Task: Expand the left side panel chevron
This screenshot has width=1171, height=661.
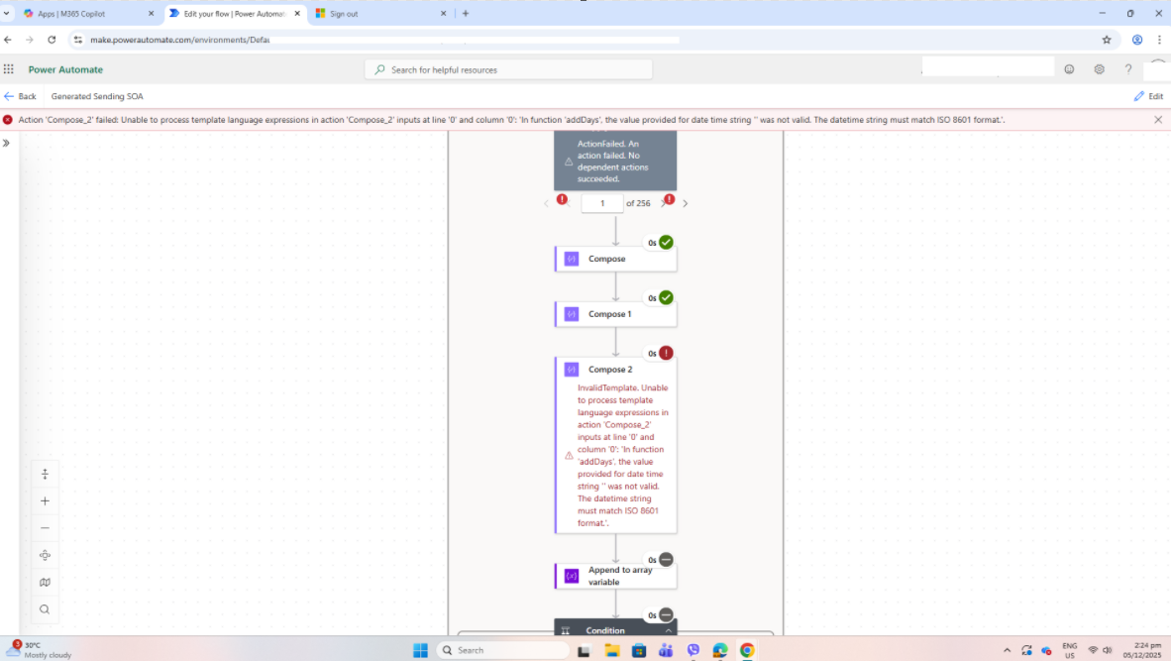Action: (x=6, y=143)
